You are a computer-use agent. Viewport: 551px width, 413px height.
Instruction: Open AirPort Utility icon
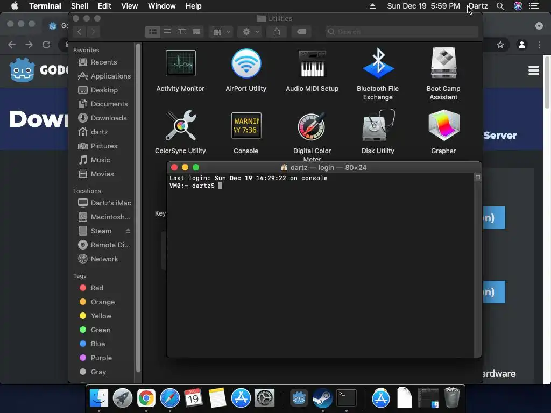[246, 63]
